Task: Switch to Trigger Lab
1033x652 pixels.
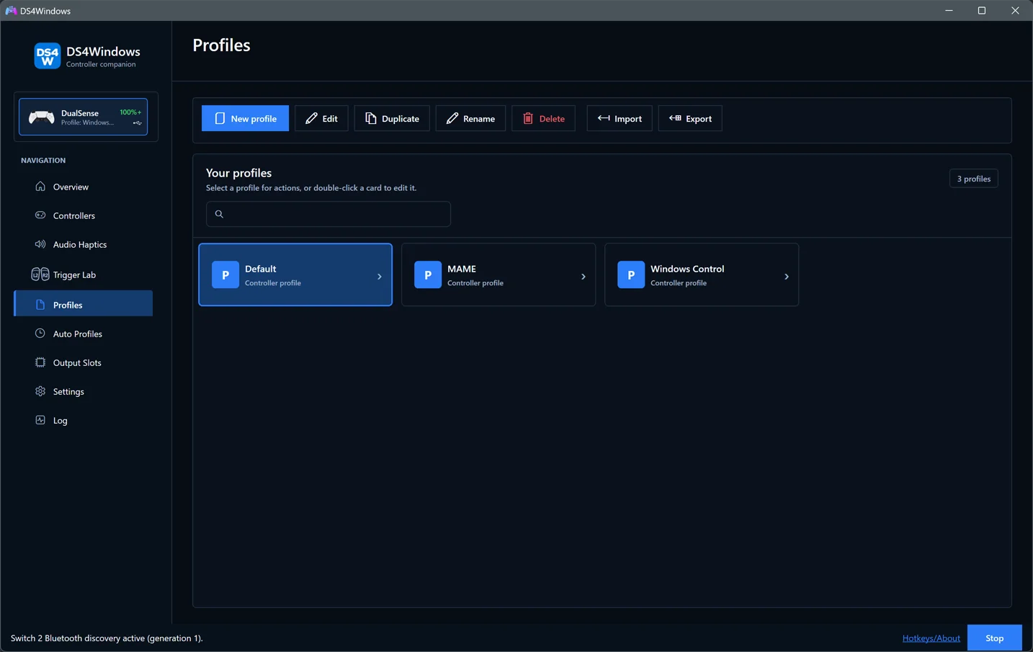Action: click(x=84, y=274)
